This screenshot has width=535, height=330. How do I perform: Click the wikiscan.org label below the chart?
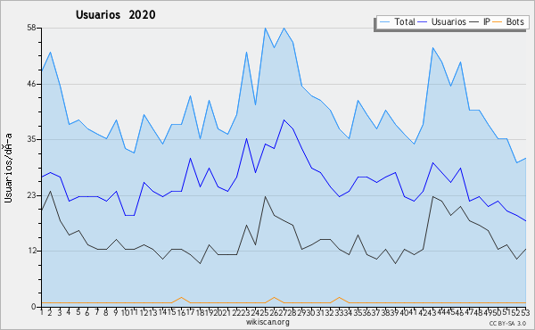pyautogui.click(x=267, y=322)
